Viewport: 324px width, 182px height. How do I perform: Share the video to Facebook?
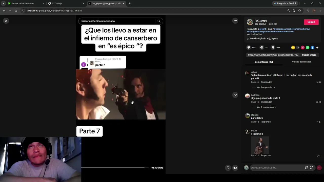pyautogui.click(x=312, y=48)
